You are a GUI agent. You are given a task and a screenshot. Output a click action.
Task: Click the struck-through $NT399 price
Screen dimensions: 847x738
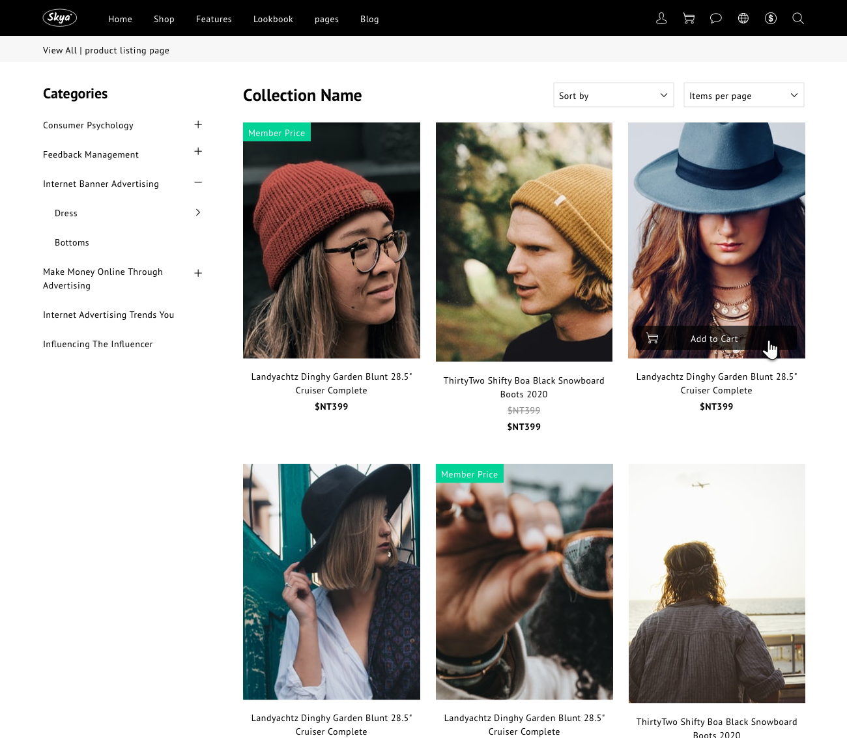point(524,410)
